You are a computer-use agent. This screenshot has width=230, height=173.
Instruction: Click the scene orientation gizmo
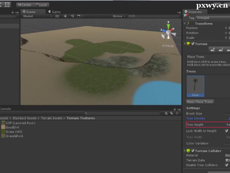point(168,33)
